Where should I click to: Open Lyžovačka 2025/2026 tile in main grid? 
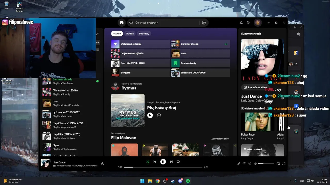[201, 72]
